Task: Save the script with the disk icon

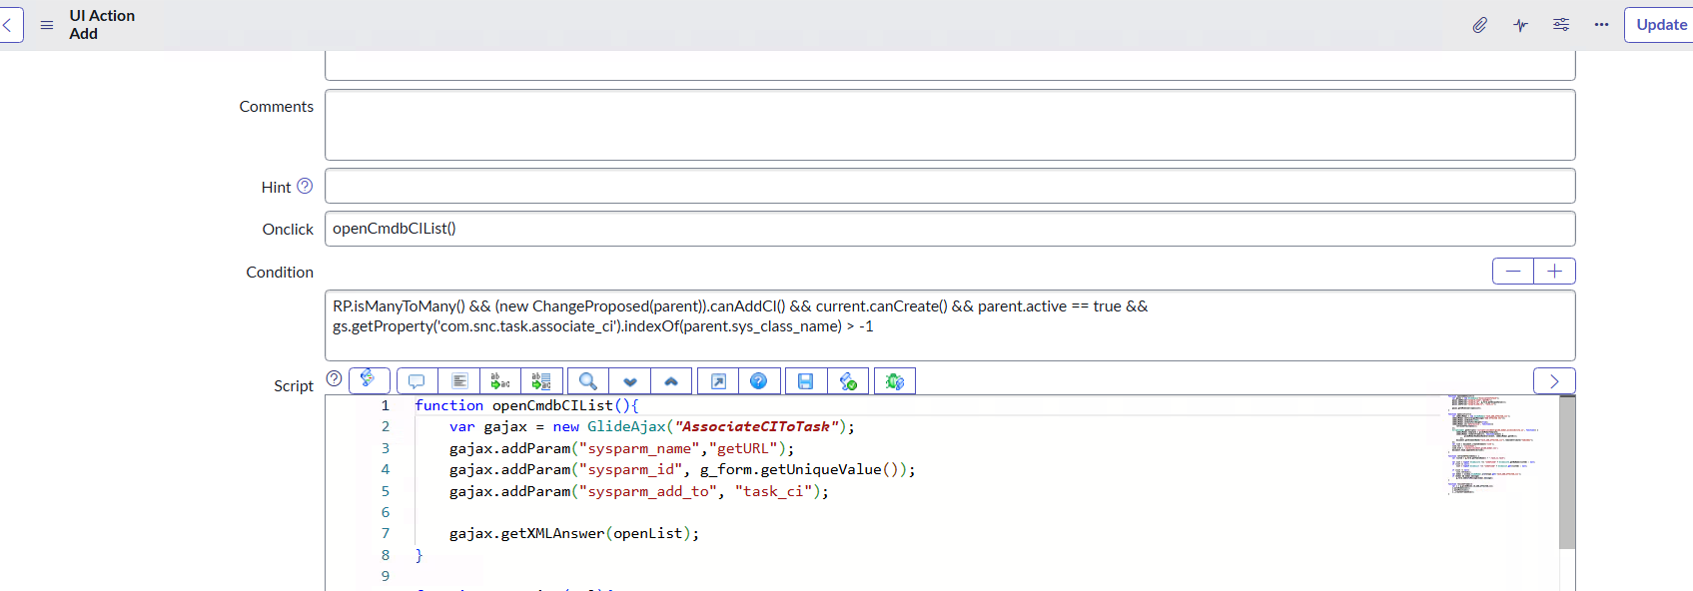Action: click(806, 381)
